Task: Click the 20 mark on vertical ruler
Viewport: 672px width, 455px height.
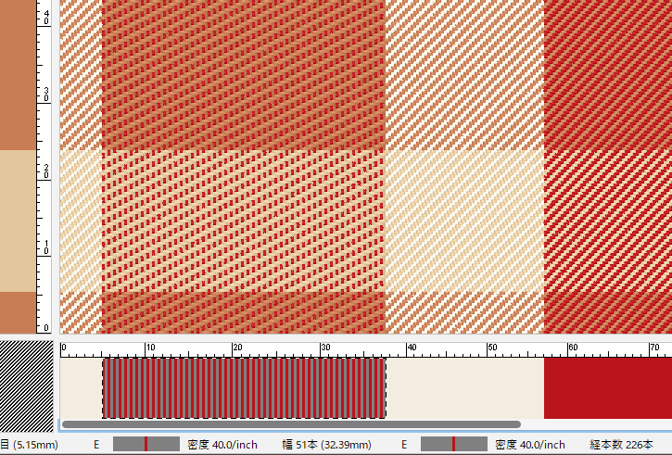Action: [45, 171]
